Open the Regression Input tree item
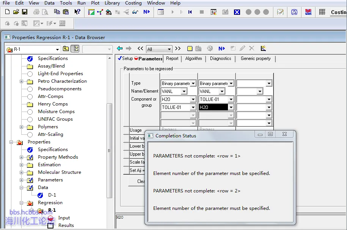Screen dimensions: 347x230 click(64, 218)
